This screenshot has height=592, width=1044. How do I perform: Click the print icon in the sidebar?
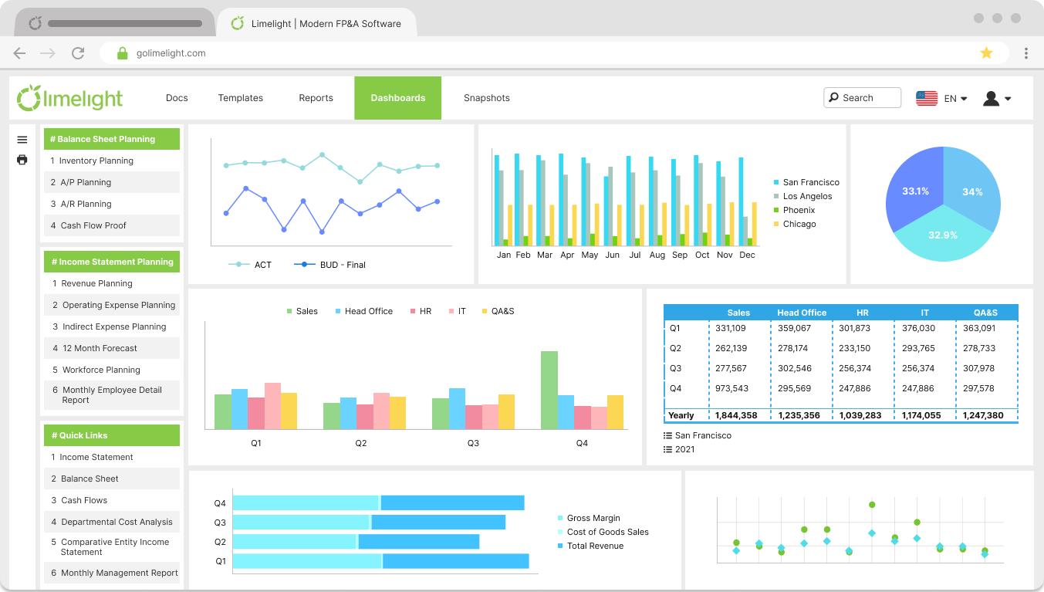click(x=22, y=160)
